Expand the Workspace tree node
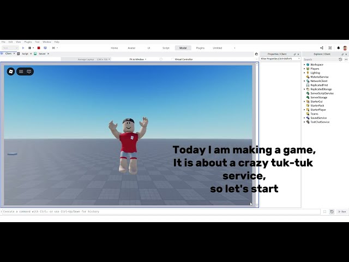Screen dimensions: 349x262 [x=304, y=64]
